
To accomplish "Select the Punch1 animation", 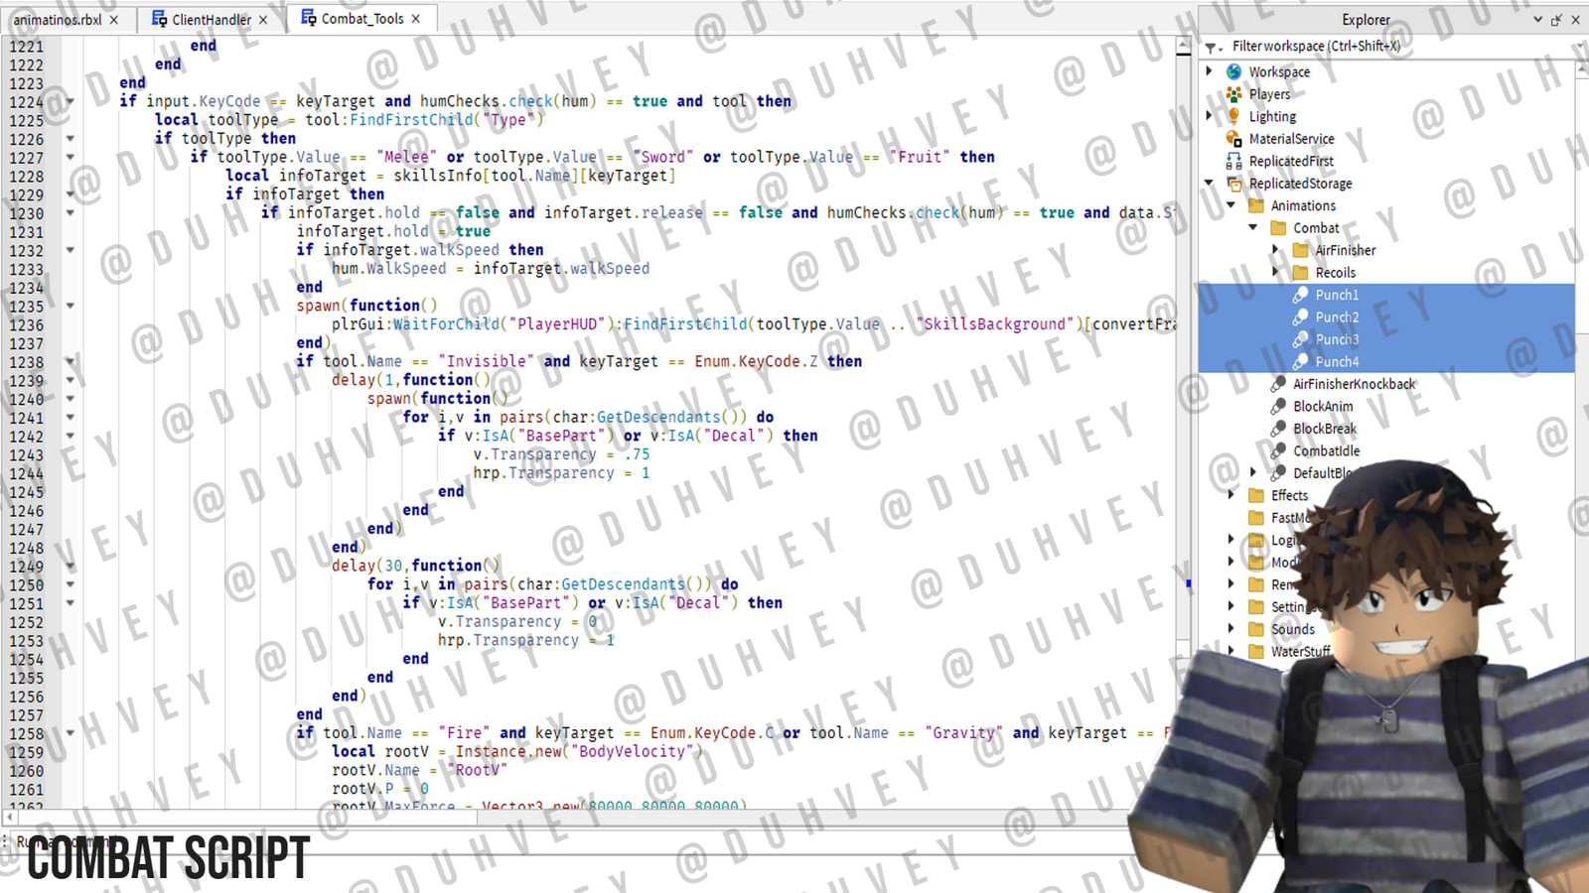I will (x=1337, y=295).
